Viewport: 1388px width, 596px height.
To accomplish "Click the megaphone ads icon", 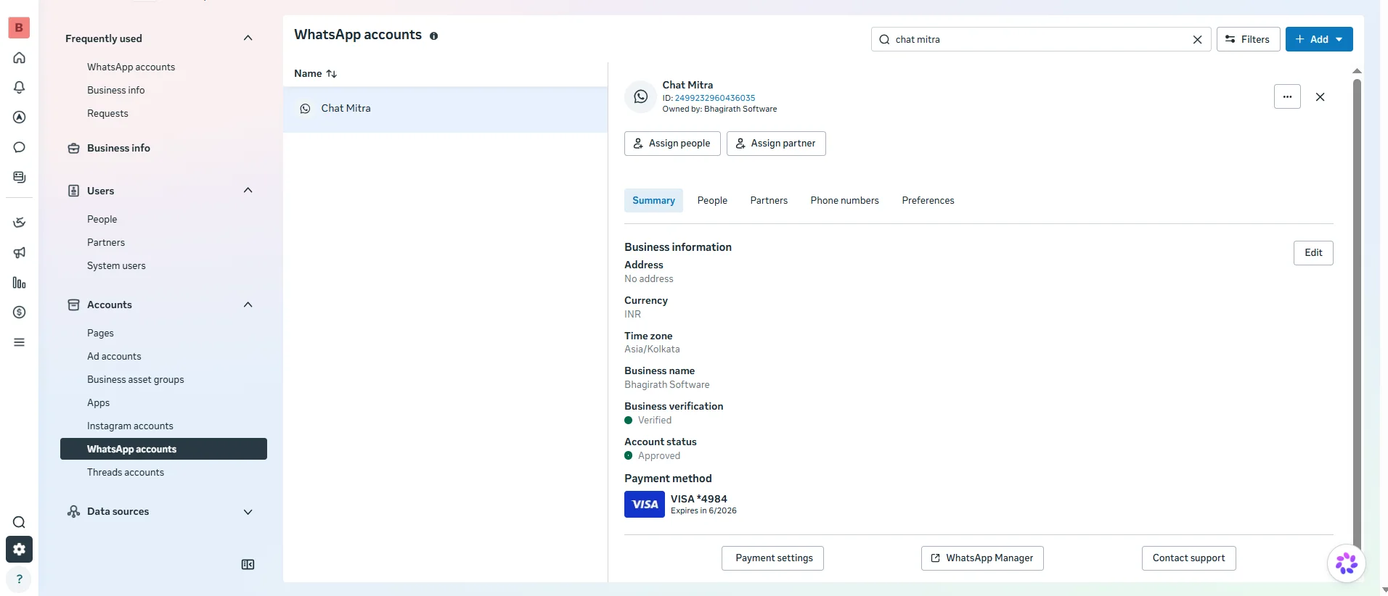I will point(19,252).
